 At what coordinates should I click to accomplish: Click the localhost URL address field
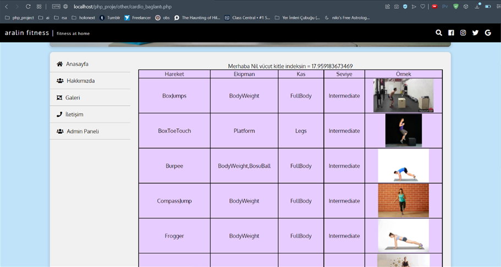123,7
